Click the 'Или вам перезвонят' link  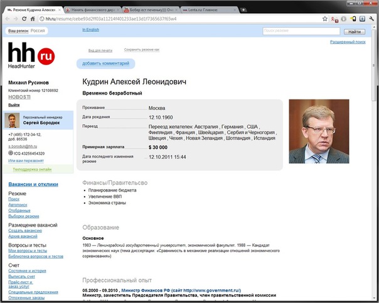tap(26, 161)
